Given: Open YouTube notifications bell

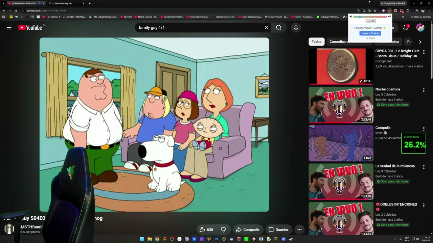Looking at the screenshot, I should pos(406,28).
